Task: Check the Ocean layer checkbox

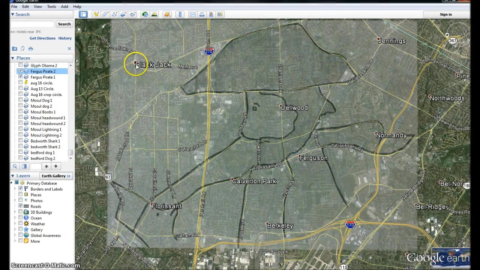Action: pyautogui.click(x=21, y=218)
